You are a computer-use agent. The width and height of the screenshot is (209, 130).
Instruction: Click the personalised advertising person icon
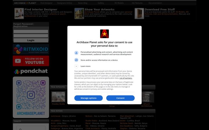point(76,53)
